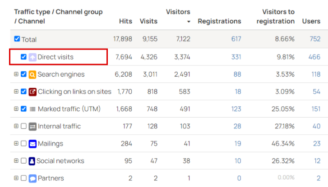Click the Direct visits conversion 9.81%
The image size is (328, 187).
pos(286,57)
